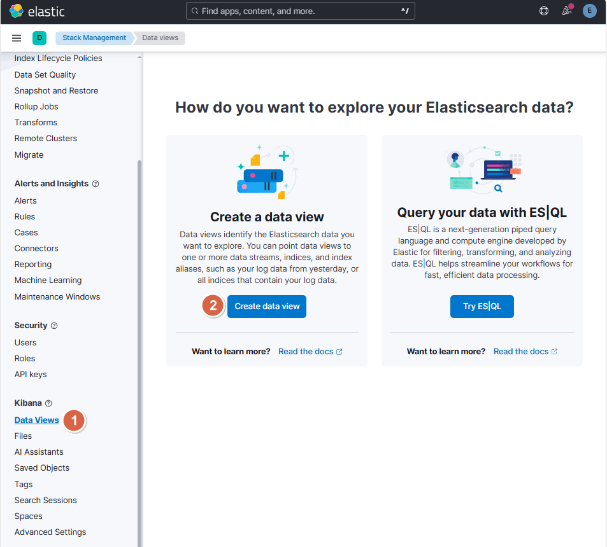Open Snapshot and Restore
This screenshot has width=607, height=547.
56,90
